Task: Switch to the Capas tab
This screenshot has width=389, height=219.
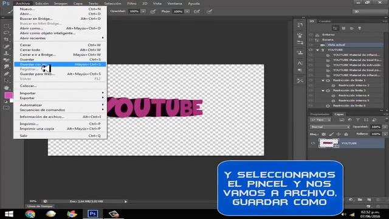Action: tap(339, 114)
